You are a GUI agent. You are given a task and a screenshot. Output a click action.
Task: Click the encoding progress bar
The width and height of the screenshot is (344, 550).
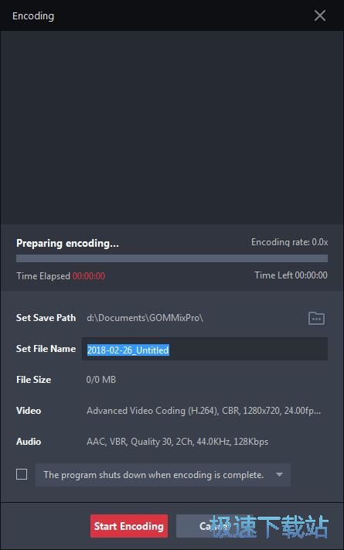tap(172, 258)
